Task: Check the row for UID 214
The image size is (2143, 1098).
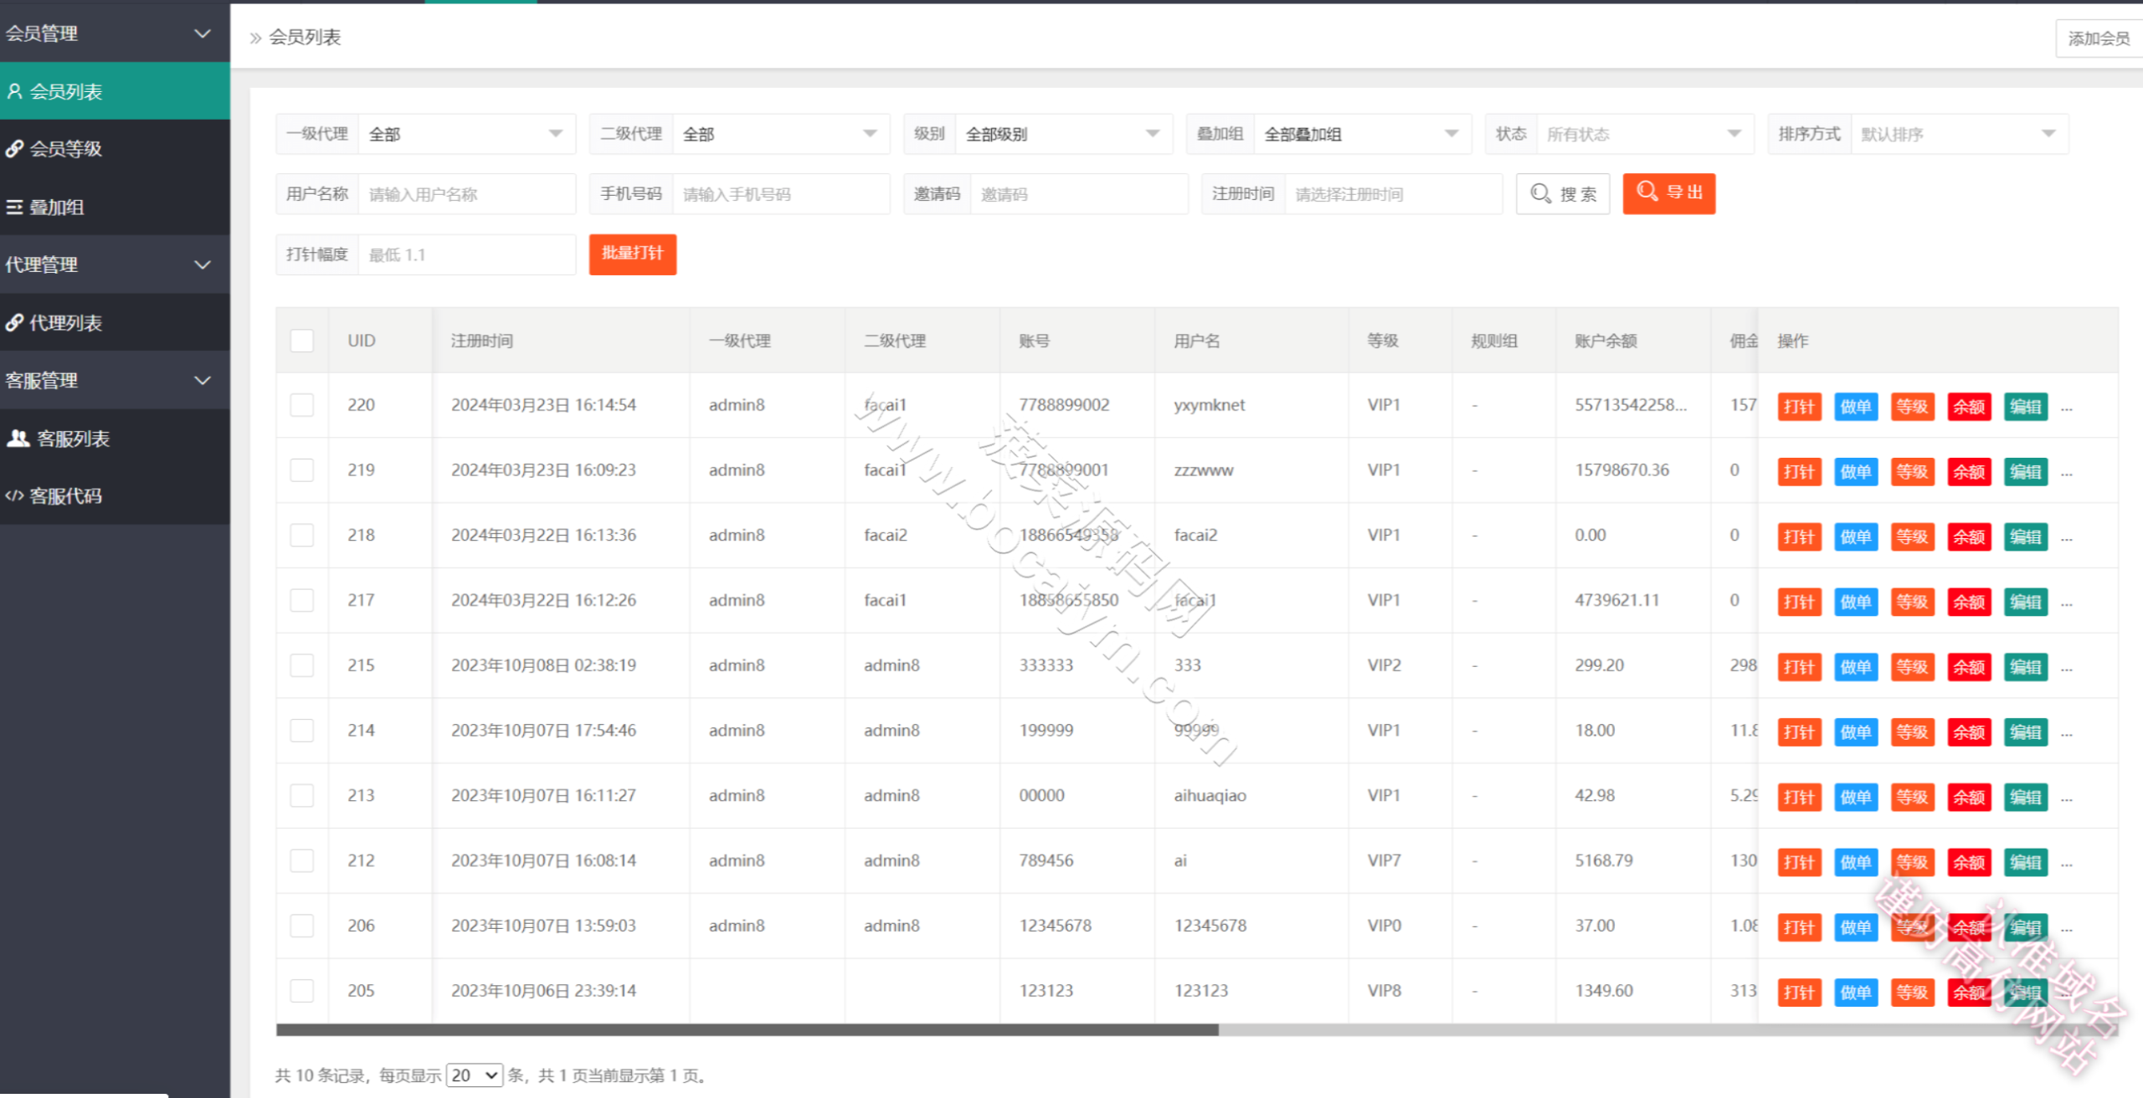Action: (302, 731)
